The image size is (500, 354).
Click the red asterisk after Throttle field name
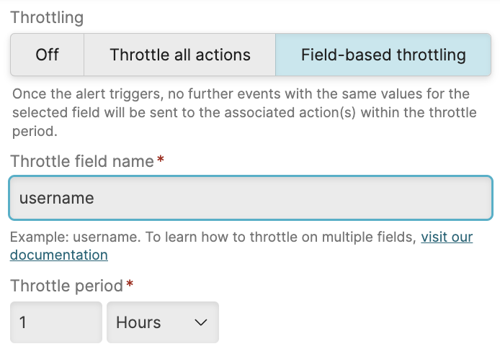click(x=161, y=160)
